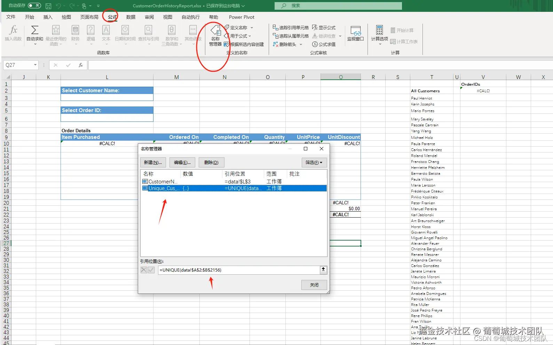Viewport: 553px width, 345px height.
Task: Click the 'OrderIDs' header cell
Action: tap(483, 84)
